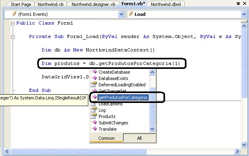
Task: Show the All IntelliSense members tab
Action: click(139, 138)
